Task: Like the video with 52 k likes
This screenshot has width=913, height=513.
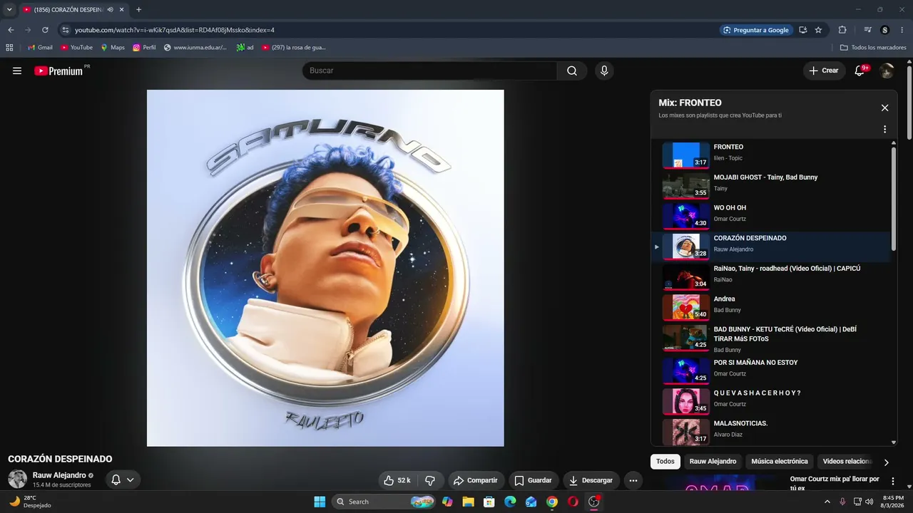Action: [x=397, y=480]
